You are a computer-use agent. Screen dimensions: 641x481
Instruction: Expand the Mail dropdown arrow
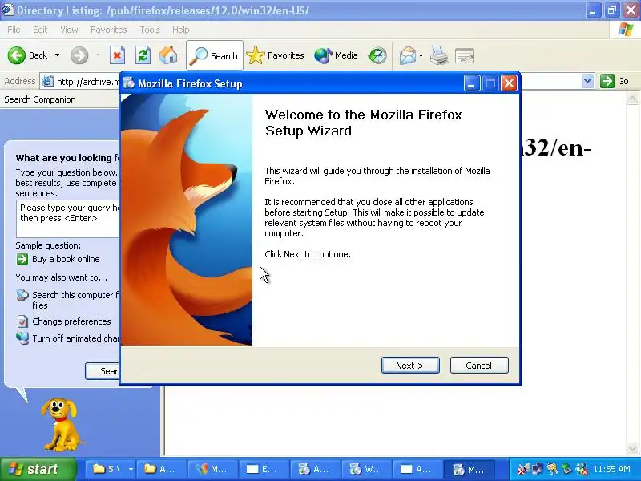pos(421,55)
